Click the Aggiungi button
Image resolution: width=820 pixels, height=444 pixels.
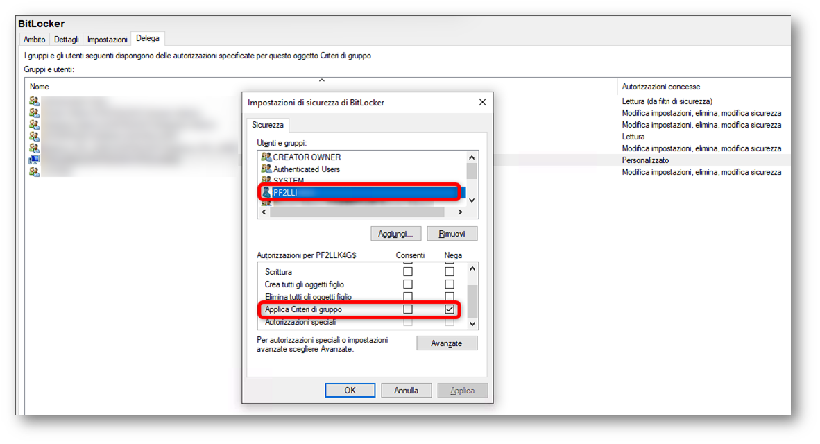396,234
